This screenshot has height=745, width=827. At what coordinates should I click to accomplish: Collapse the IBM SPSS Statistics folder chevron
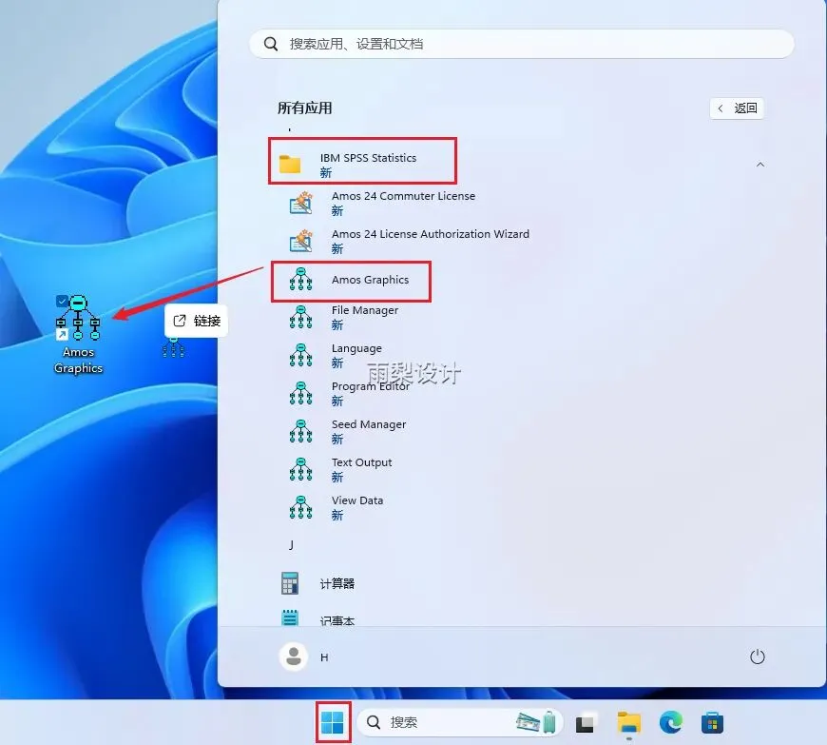point(760,165)
